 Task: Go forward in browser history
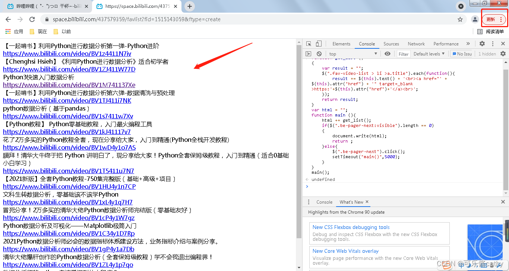click(x=20, y=19)
